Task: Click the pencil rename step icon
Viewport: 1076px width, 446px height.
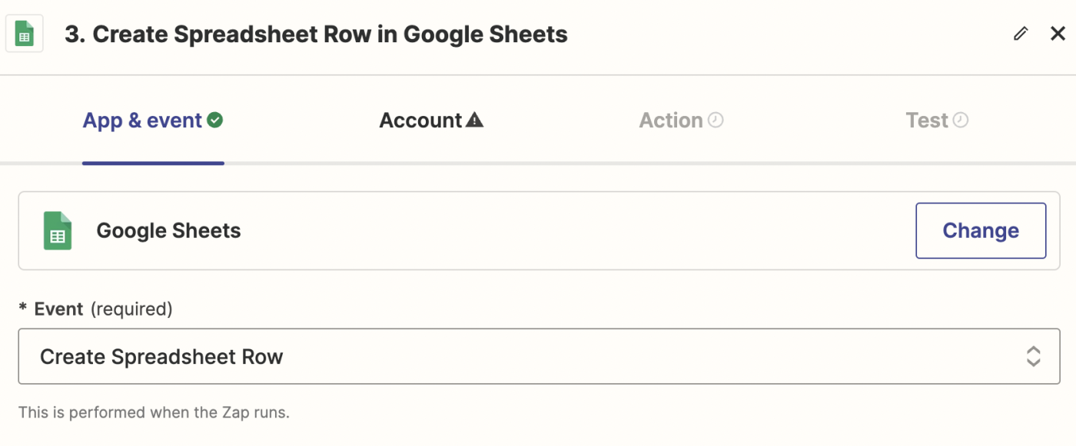Action: (1021, 34)
